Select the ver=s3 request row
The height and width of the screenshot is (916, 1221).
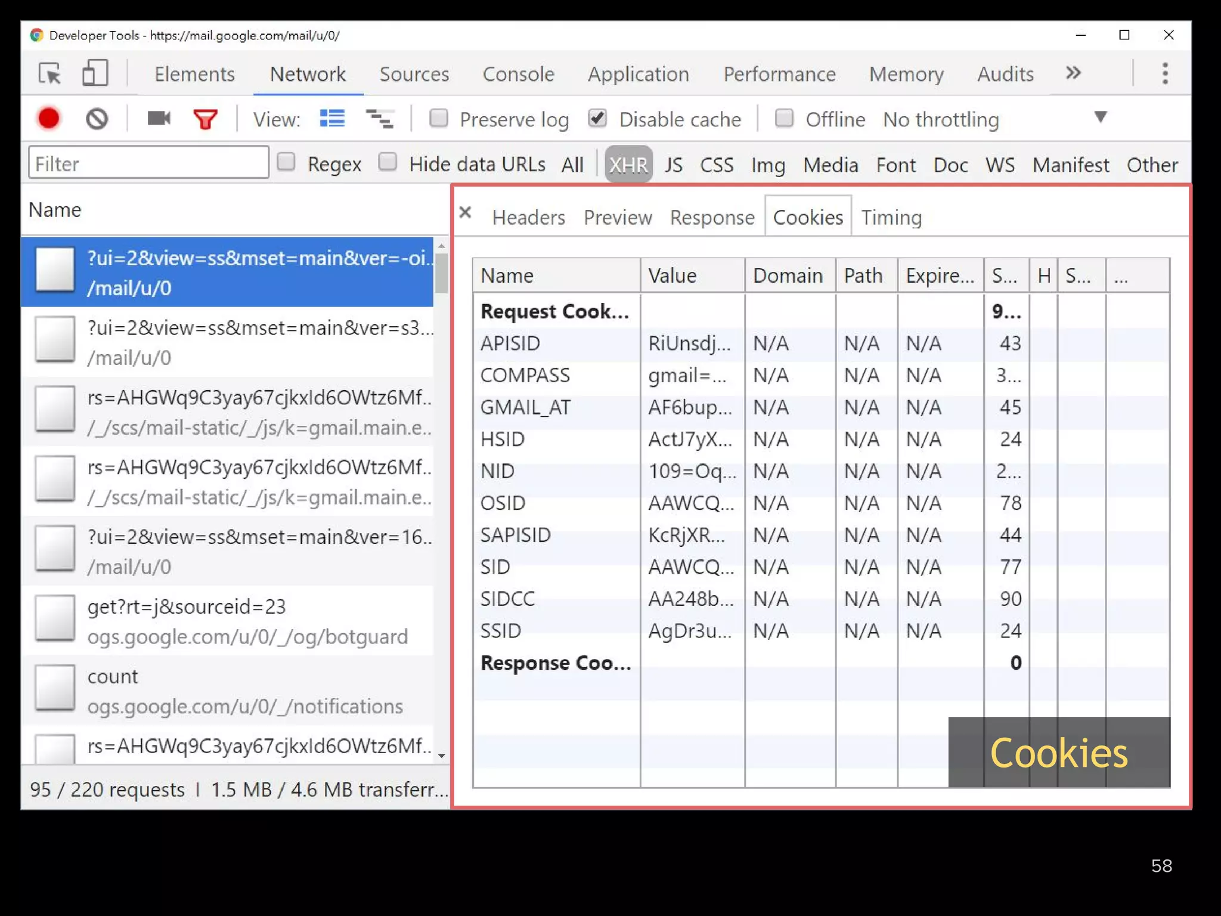[x=227, y=342]
